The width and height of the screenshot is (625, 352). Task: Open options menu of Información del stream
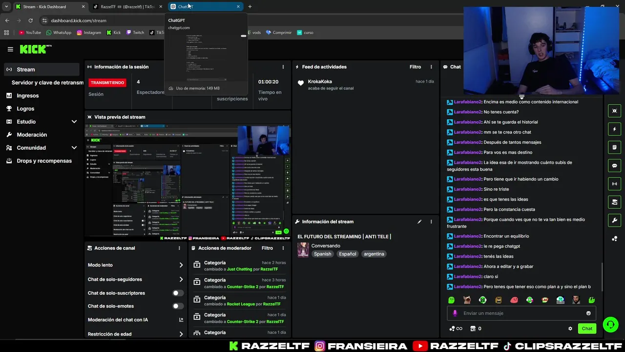coord(431,221)
